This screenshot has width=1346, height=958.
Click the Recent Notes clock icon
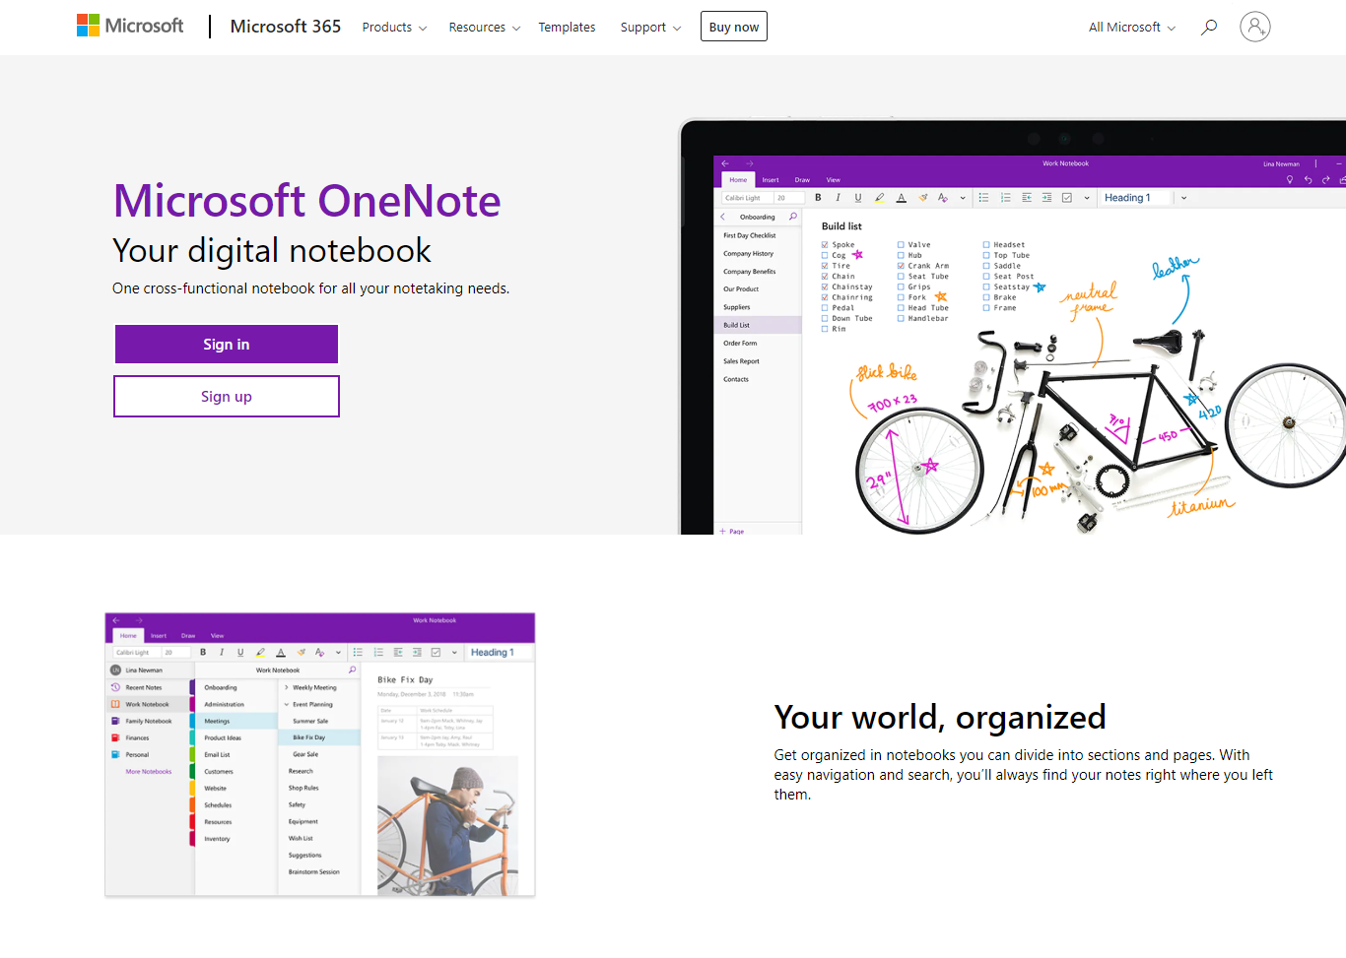pos(115,687)
